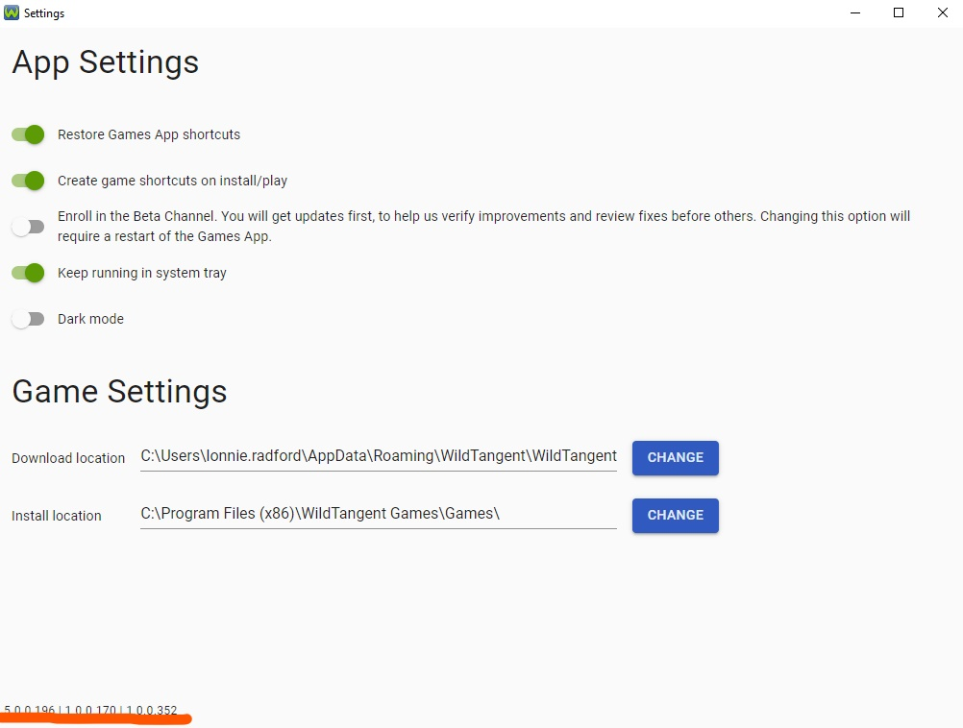Click 'Create game shortcuts on install/play' label

(x=173, y=181)
